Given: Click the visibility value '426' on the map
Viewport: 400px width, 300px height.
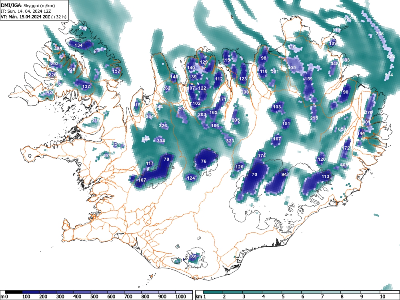Looking at the screenshot, I should click(50, 92).
